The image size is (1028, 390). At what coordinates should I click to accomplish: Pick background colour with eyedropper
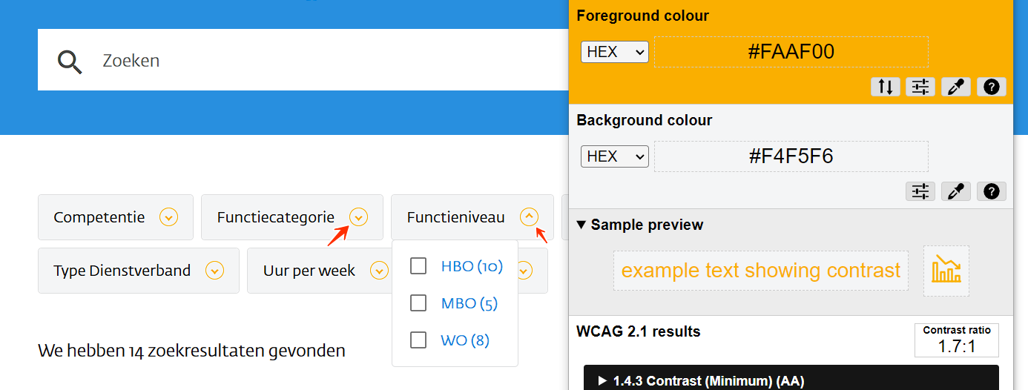point(956,191)
